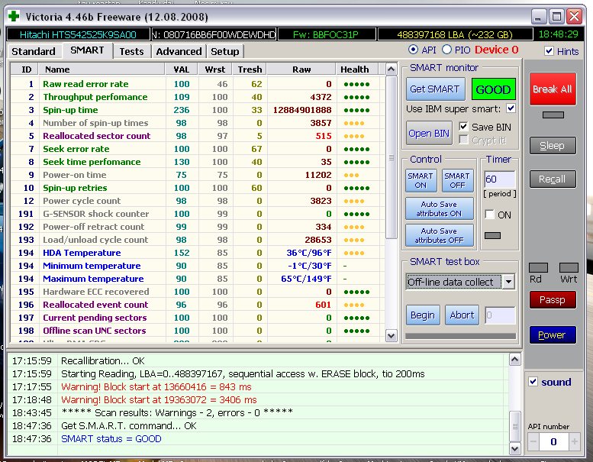Open the Advanced tab

tap(179, 51)
